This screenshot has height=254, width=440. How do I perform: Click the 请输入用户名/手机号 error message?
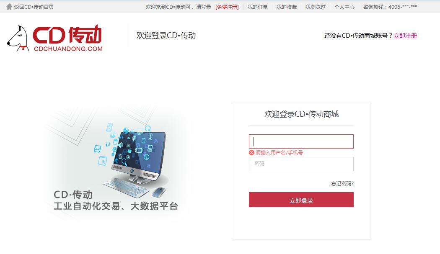pyautogui.click(x=279, y=152)
